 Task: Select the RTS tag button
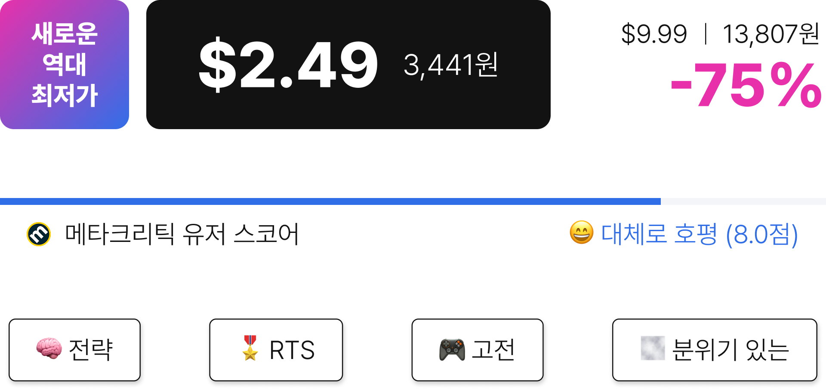[x=276, y=350]
